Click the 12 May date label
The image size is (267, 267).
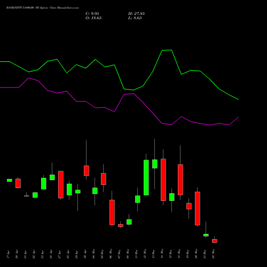click(145, 254)
